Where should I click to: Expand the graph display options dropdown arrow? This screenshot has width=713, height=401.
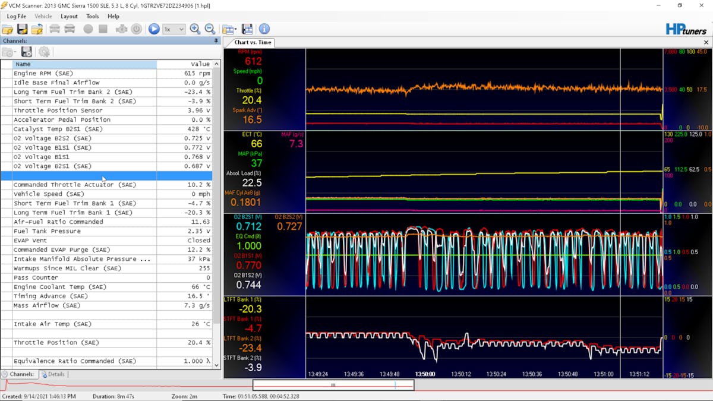236,29
